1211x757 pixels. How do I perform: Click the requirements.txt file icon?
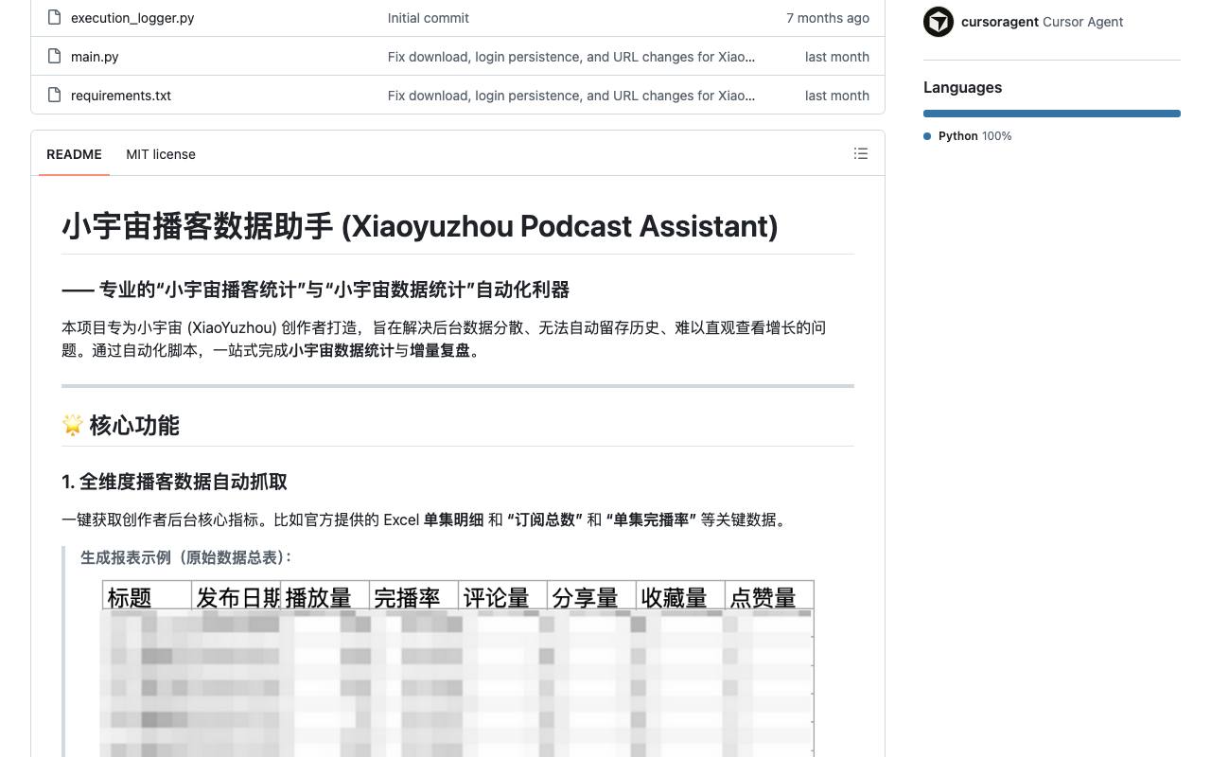pos(54,95)
